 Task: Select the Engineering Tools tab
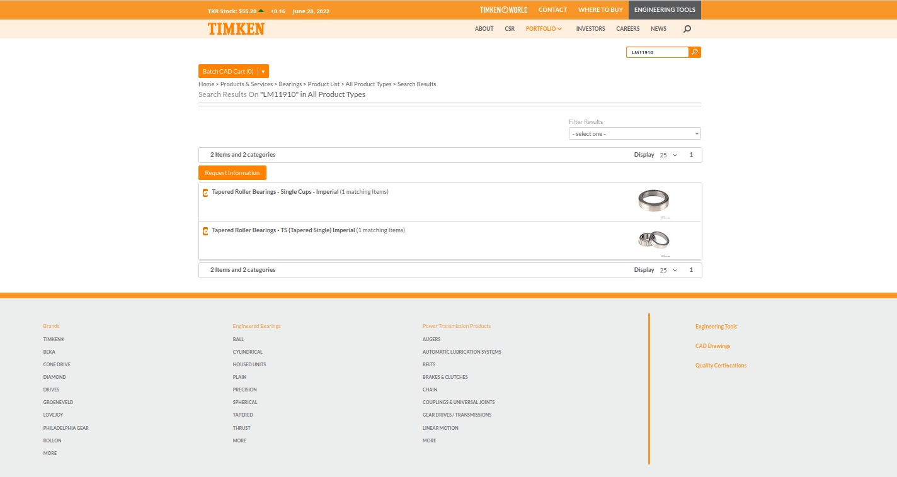(665, 10)
